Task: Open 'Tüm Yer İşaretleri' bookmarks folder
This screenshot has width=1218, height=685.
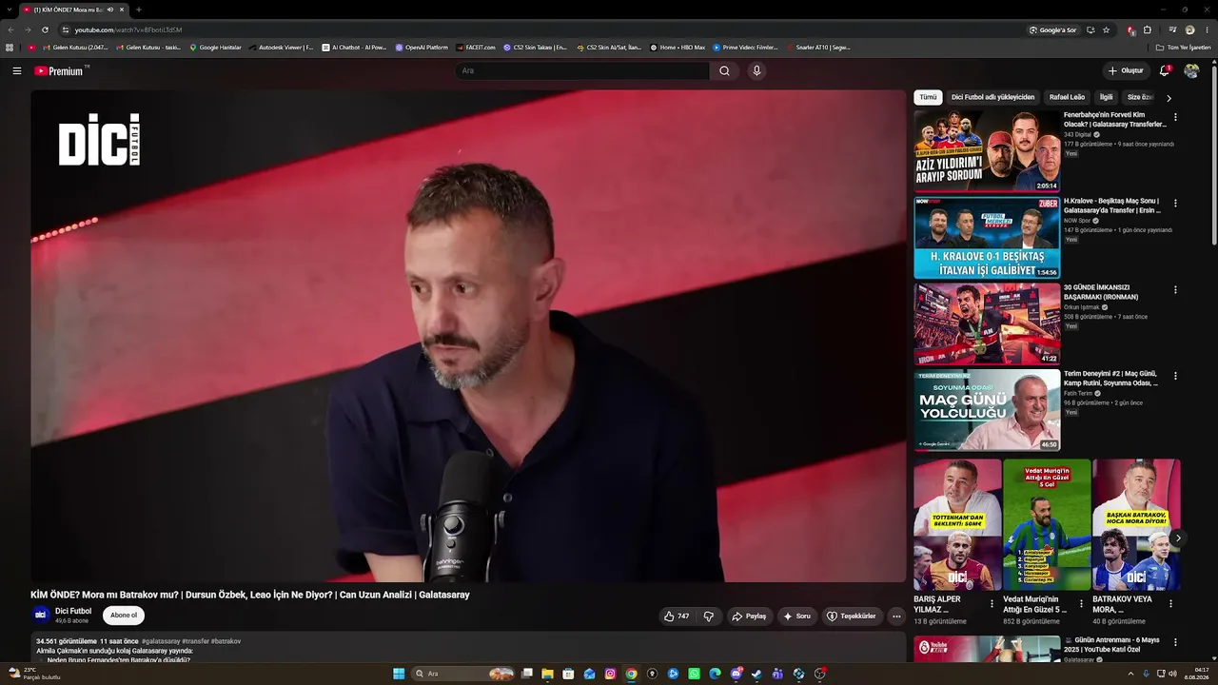Action: coord(1184,47)
